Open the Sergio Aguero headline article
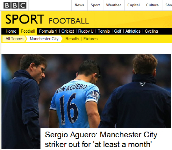 point(101,140)
